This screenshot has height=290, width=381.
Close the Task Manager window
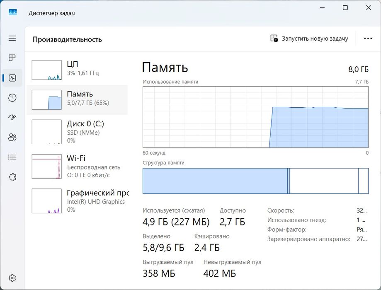click(x=369, y=7)
